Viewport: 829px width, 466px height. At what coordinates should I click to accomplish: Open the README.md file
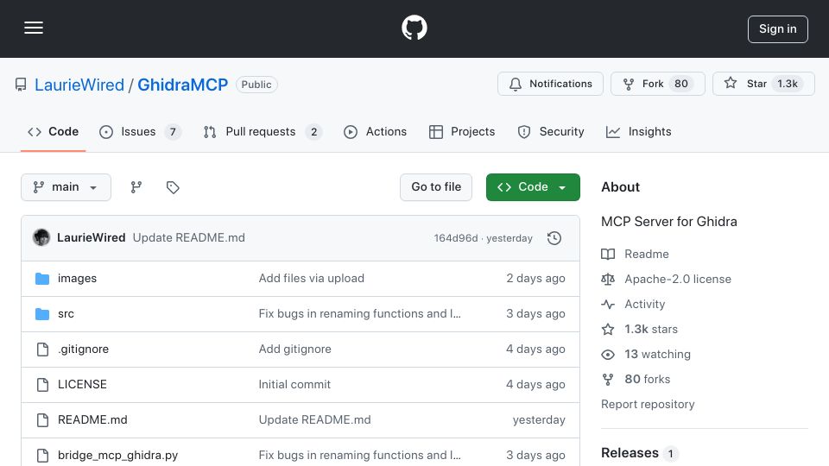pyautogui.click(x=92, y=420)
